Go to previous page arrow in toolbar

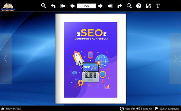pyautogui.click(x=72, y=6)
